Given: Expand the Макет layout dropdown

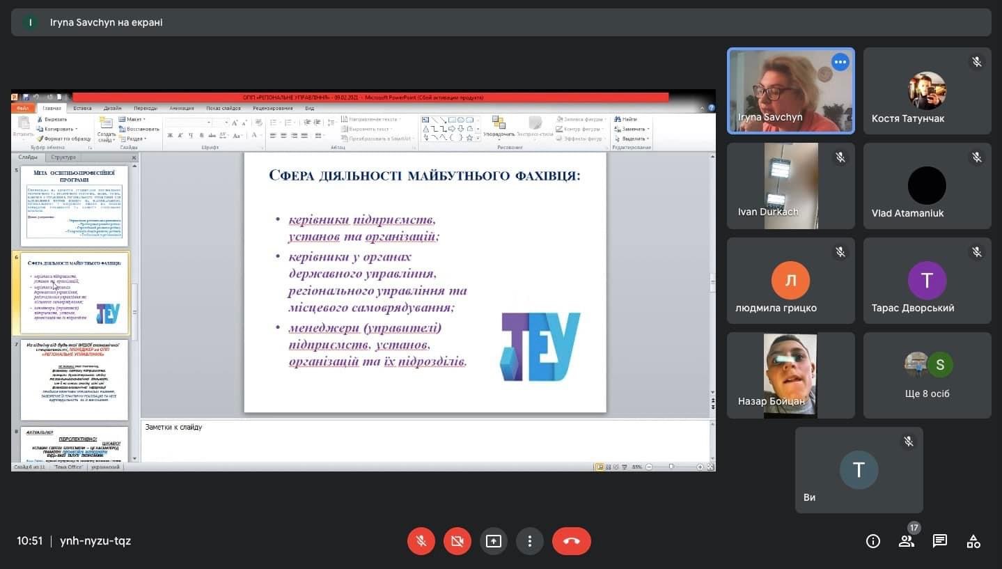Looking at the screenshot, I should [x=134, y=119].
